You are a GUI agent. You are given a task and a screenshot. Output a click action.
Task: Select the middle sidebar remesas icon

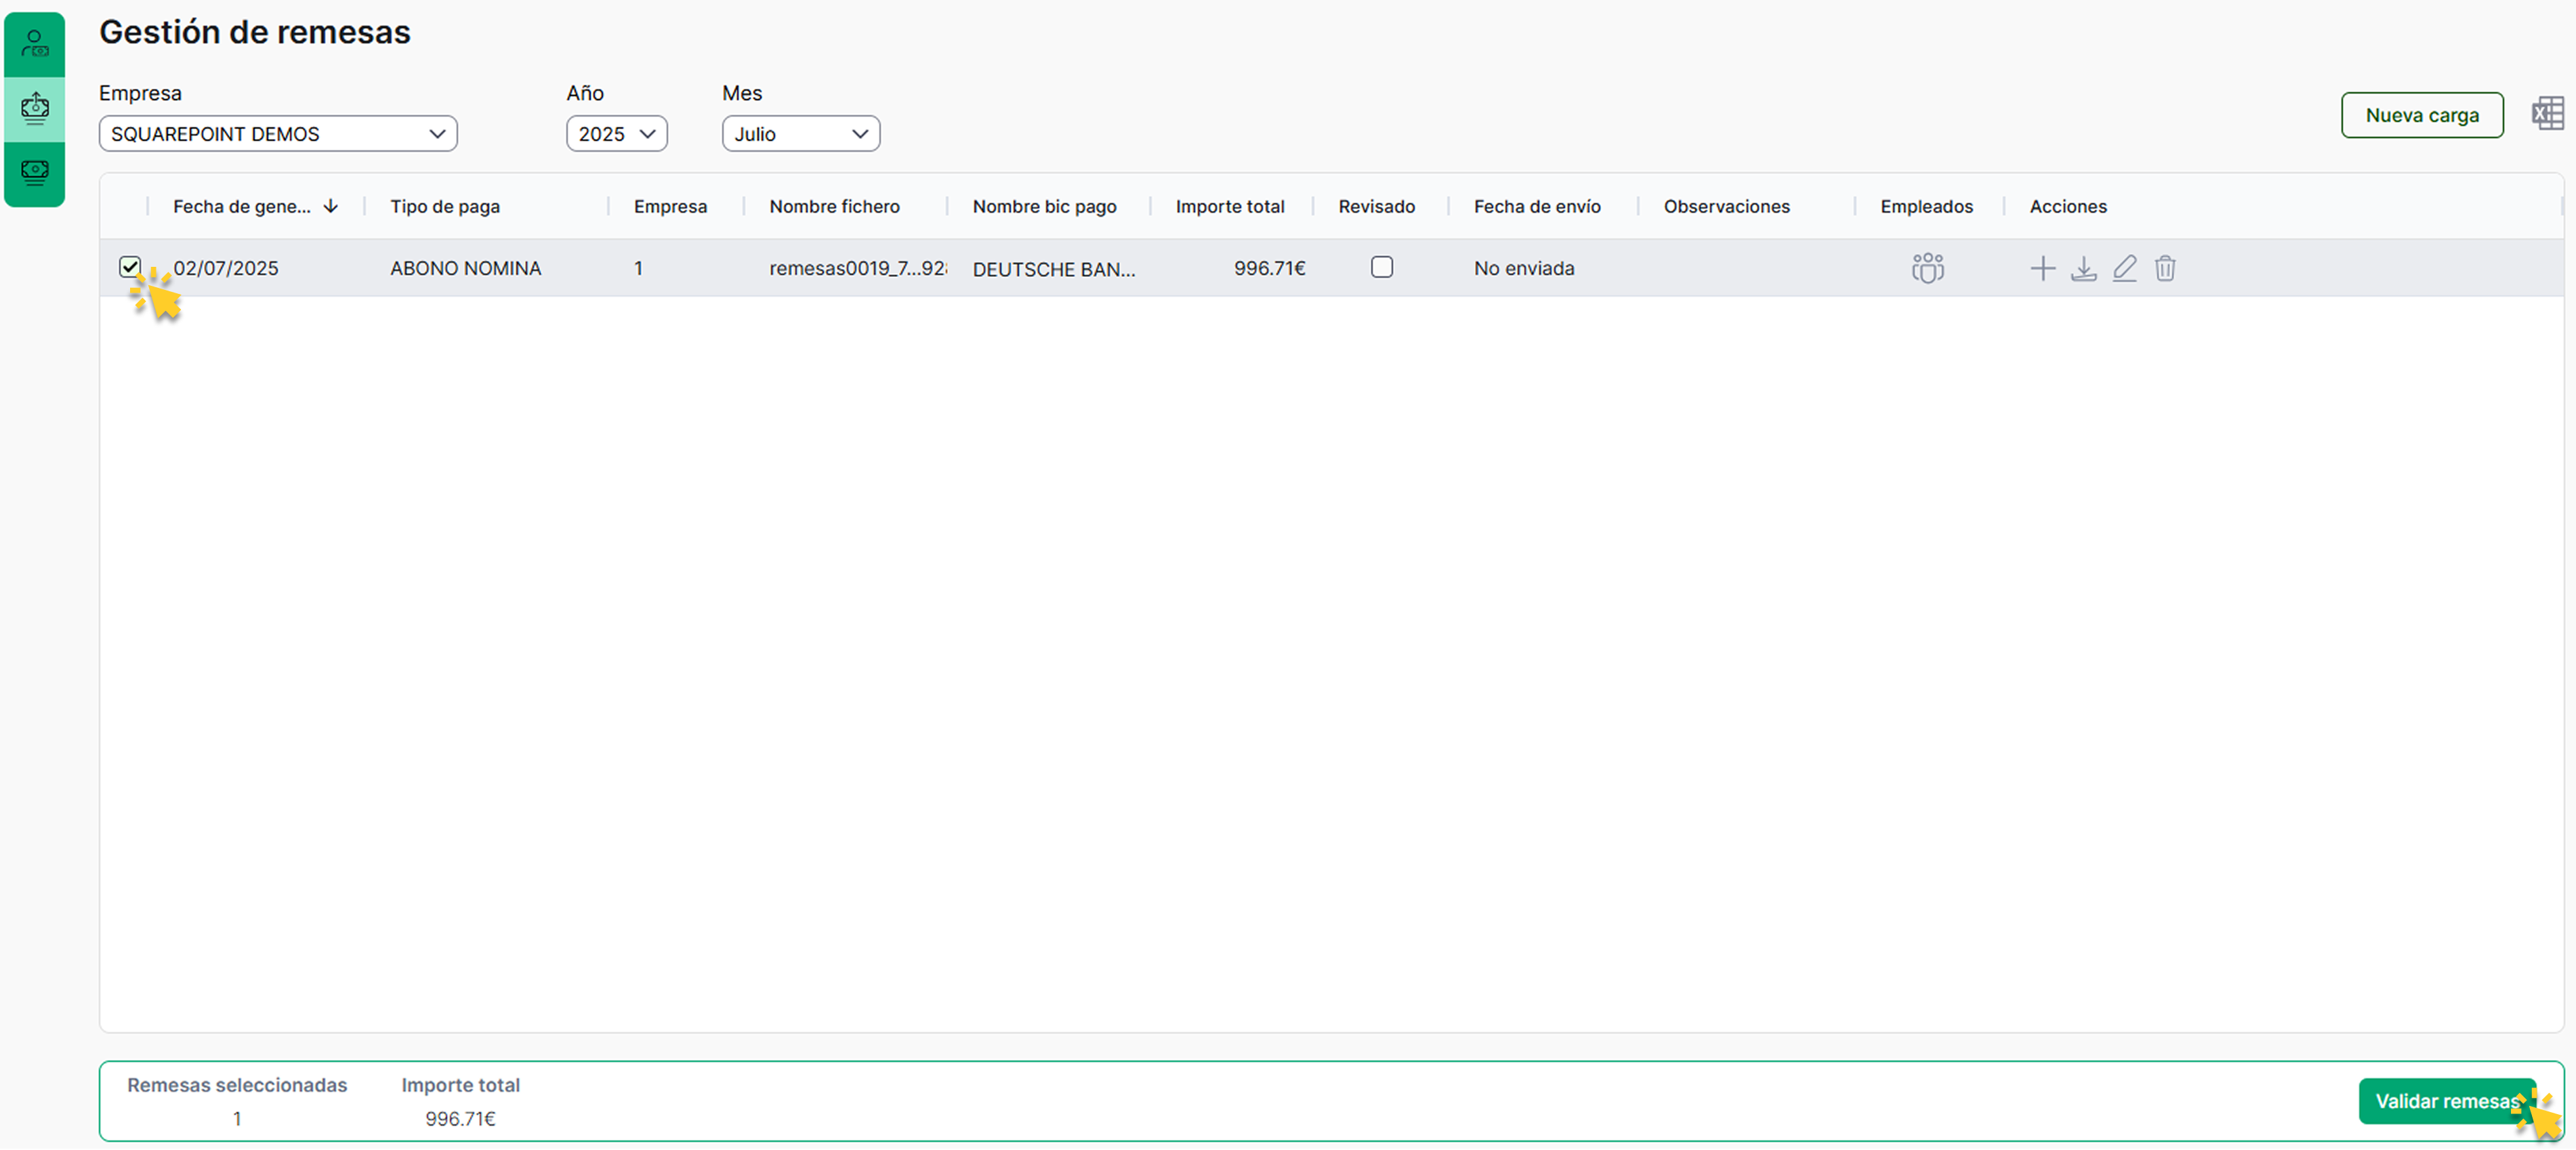pyautogui.click(x=35, y=108)
